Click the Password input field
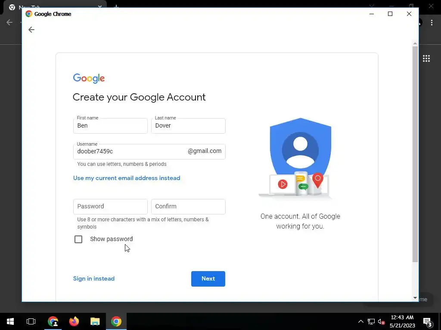The height and width of the screenshot is (330, 441). click(110, 207)
